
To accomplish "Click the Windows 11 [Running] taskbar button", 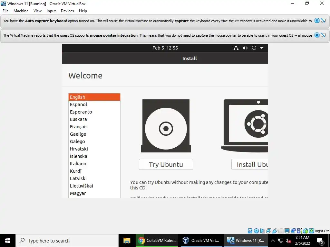I will 246,241.
